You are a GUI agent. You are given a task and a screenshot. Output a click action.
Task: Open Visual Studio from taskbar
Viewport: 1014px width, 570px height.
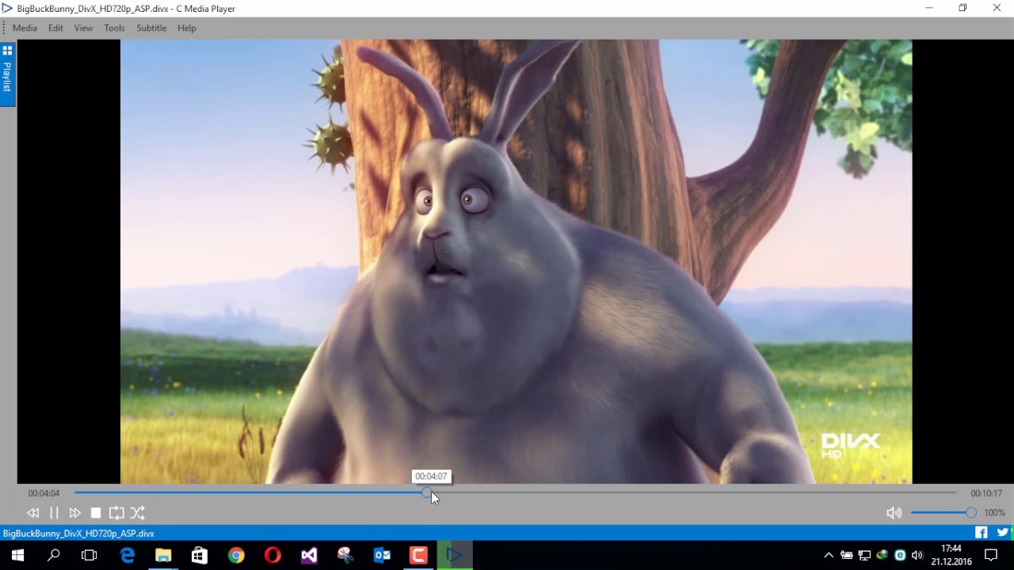[309, 556]
